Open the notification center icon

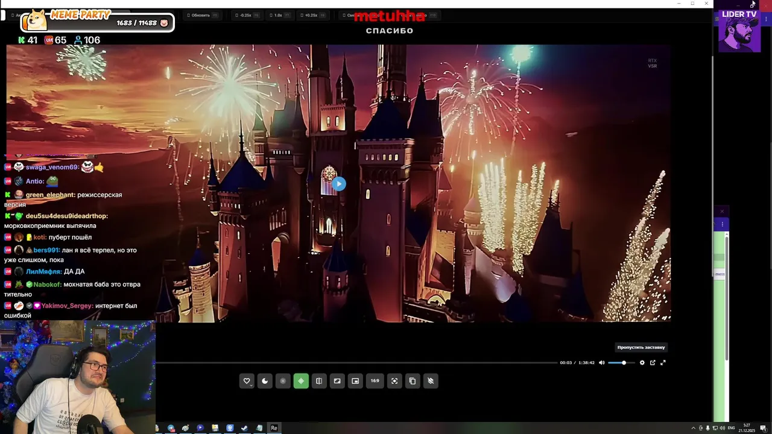(x=764, y=428)
